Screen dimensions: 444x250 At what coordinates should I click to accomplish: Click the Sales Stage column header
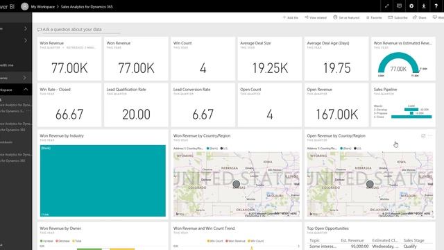pos(413,240)
